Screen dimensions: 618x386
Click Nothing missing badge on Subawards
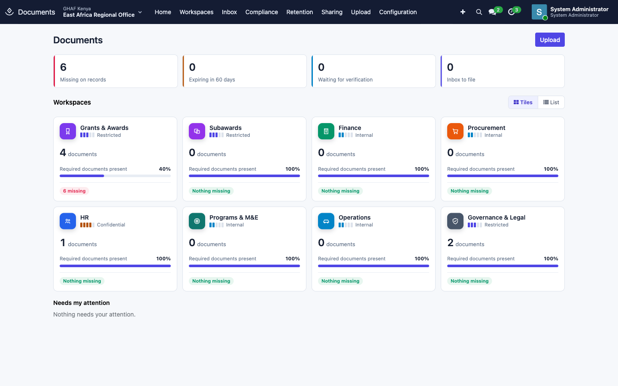pyautogui.click(x=211, y=191)
